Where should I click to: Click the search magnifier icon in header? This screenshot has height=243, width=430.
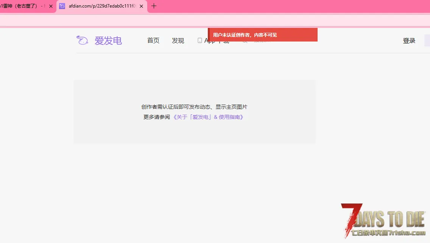pos(245,41)
